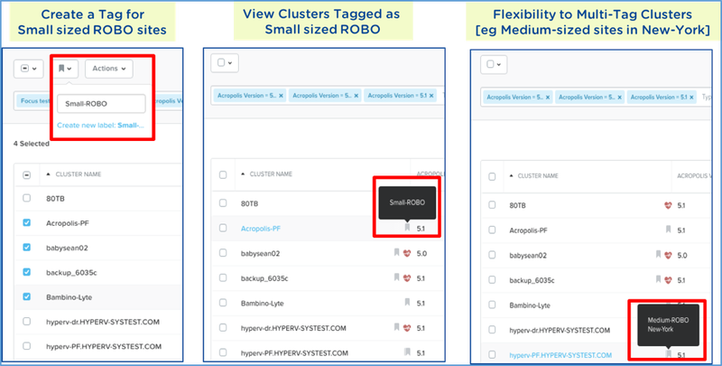
Task: Uncheck babysean02 checkbox in left panel
Action: click(x=27, y=248)
